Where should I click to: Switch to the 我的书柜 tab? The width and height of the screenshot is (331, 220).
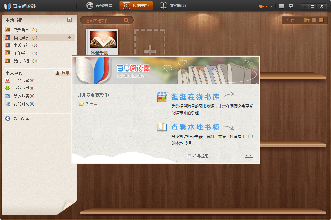click(x=136, y=6)
